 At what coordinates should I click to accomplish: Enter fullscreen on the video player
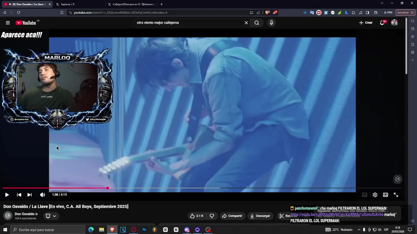tap(396, 195)
